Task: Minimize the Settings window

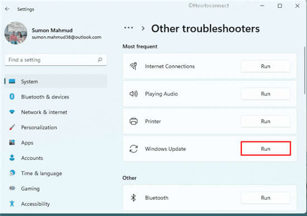Action: [262, 6]
